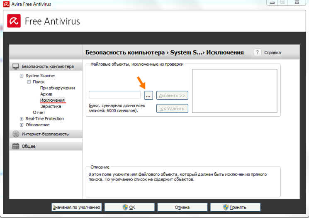Select Отчет in the tree

[39, 113]
